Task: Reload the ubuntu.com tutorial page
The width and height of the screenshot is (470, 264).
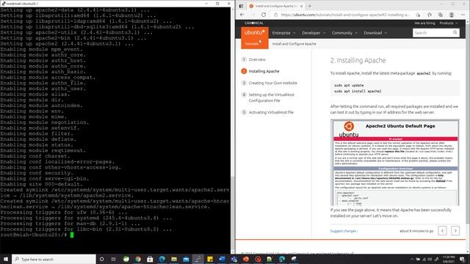Action: [264, 15]
